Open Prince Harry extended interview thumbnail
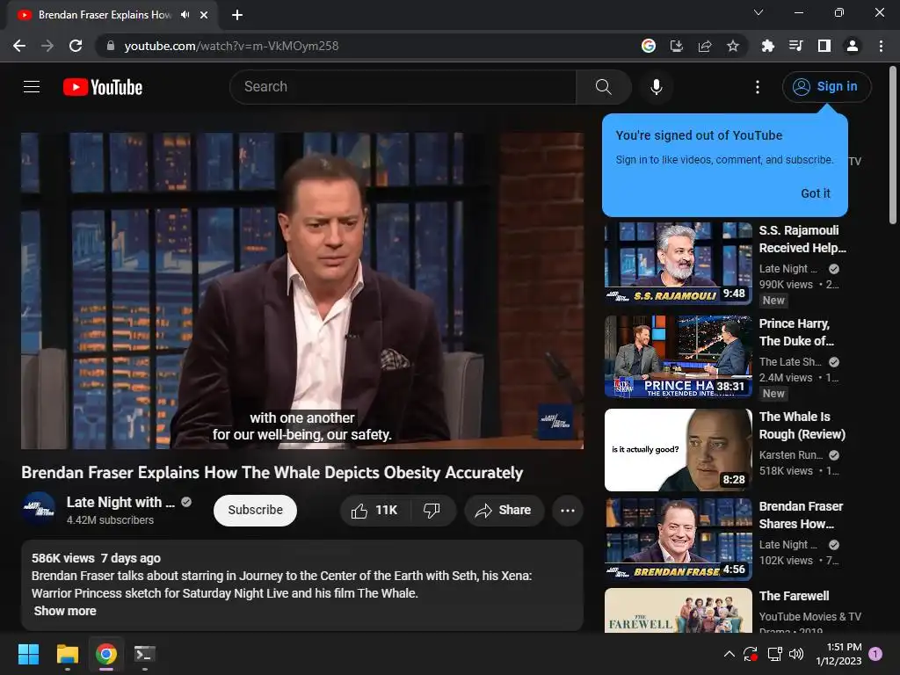This screenshot has width=900, height=675. pyautogui.click(x=678, y=357)
